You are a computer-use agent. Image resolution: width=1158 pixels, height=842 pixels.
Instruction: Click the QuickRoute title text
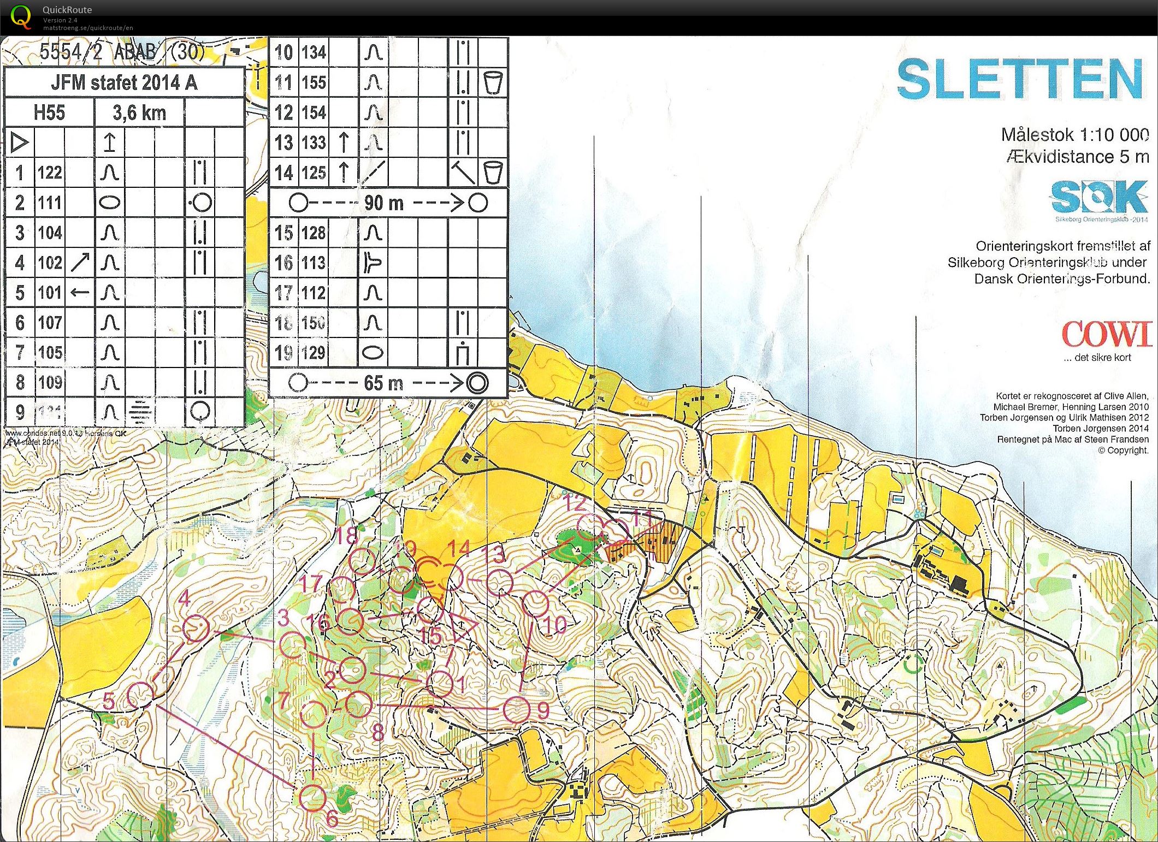coord(67,10)
